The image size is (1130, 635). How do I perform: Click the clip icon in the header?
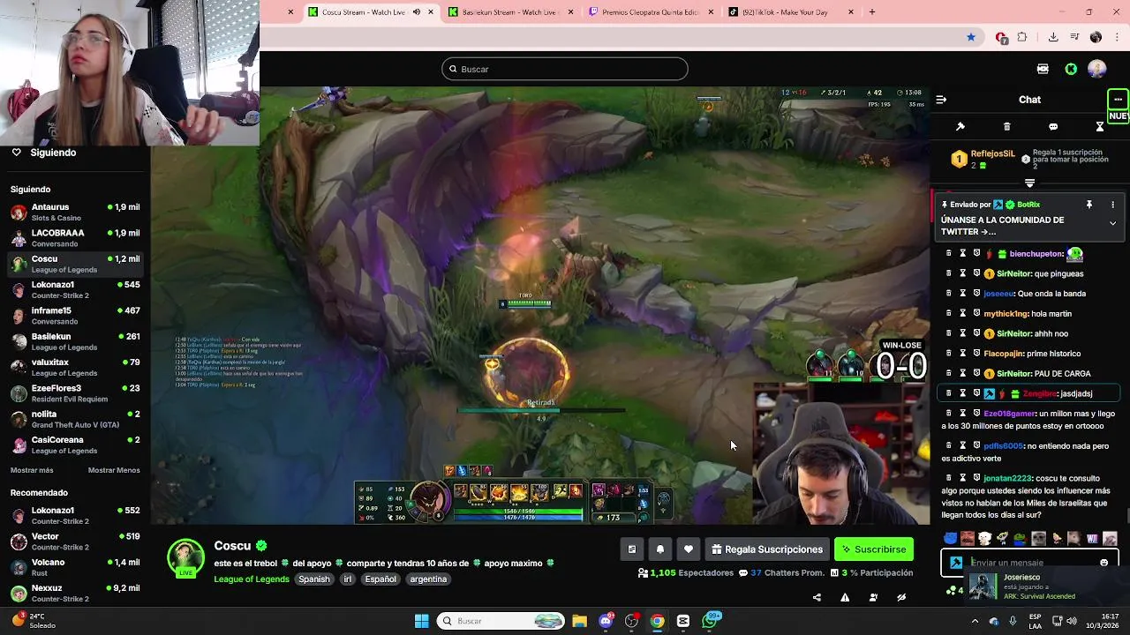(x=1043, y=69)
